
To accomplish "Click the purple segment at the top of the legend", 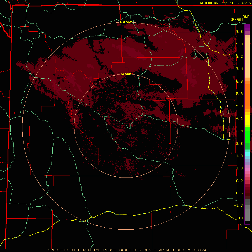I will click(247, 28).
